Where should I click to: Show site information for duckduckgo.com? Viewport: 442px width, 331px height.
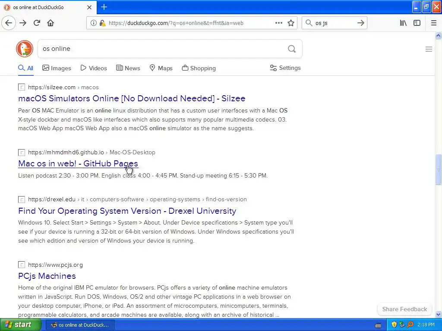[x=94, y=23]
